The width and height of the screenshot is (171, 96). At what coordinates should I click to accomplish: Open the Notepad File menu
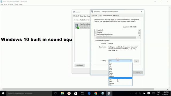2,5
